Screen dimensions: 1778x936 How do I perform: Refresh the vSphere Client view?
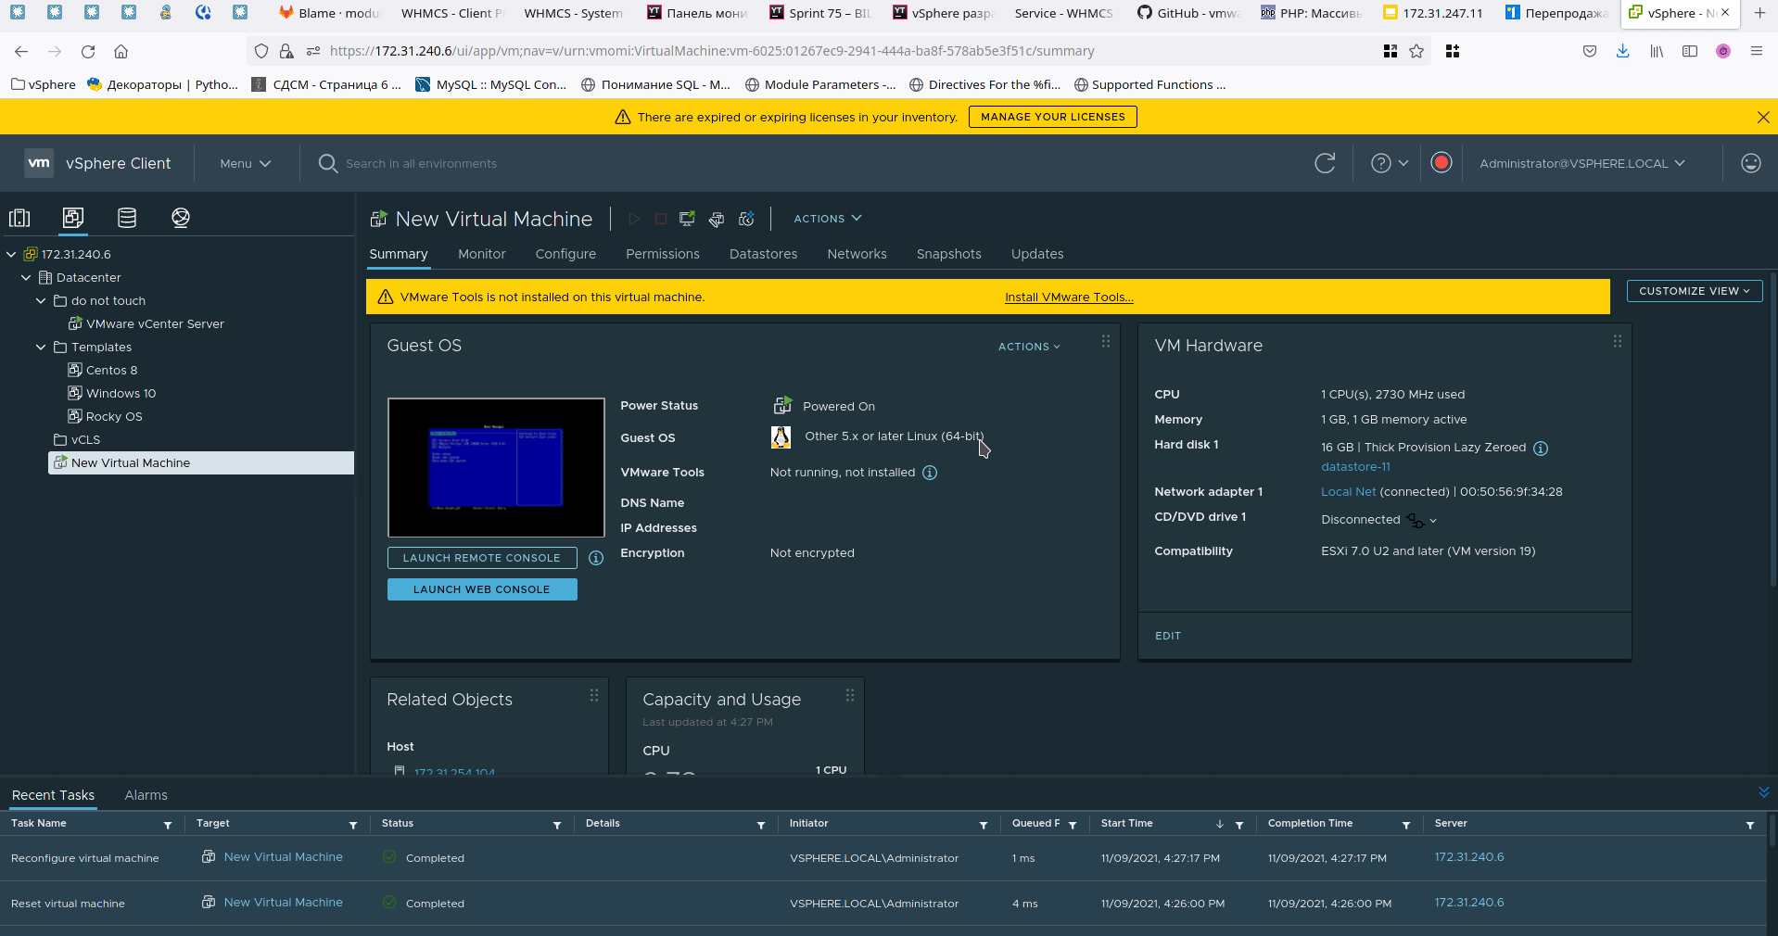click(1325, 163)
